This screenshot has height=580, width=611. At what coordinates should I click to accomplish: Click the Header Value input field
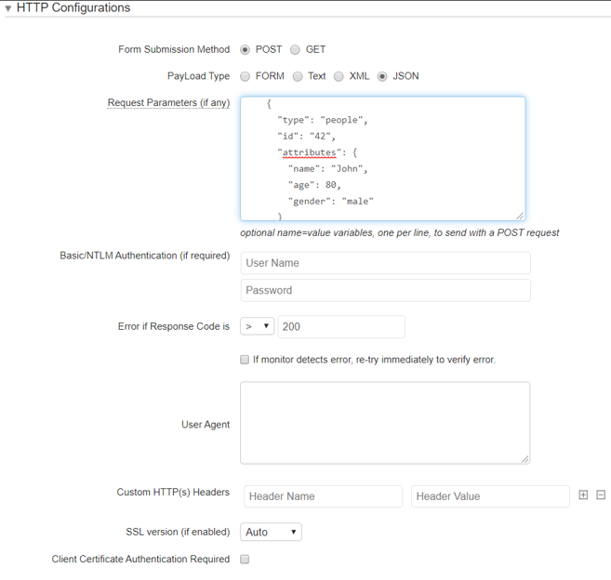[489, 496]
